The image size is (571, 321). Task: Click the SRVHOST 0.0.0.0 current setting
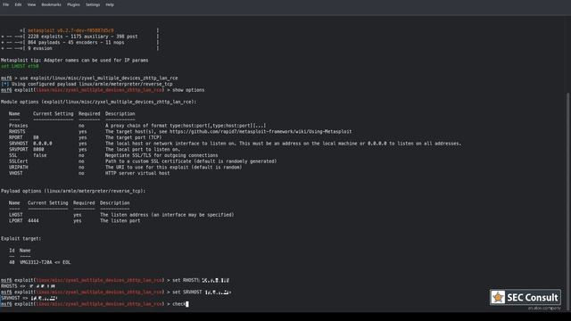[43, 144]
